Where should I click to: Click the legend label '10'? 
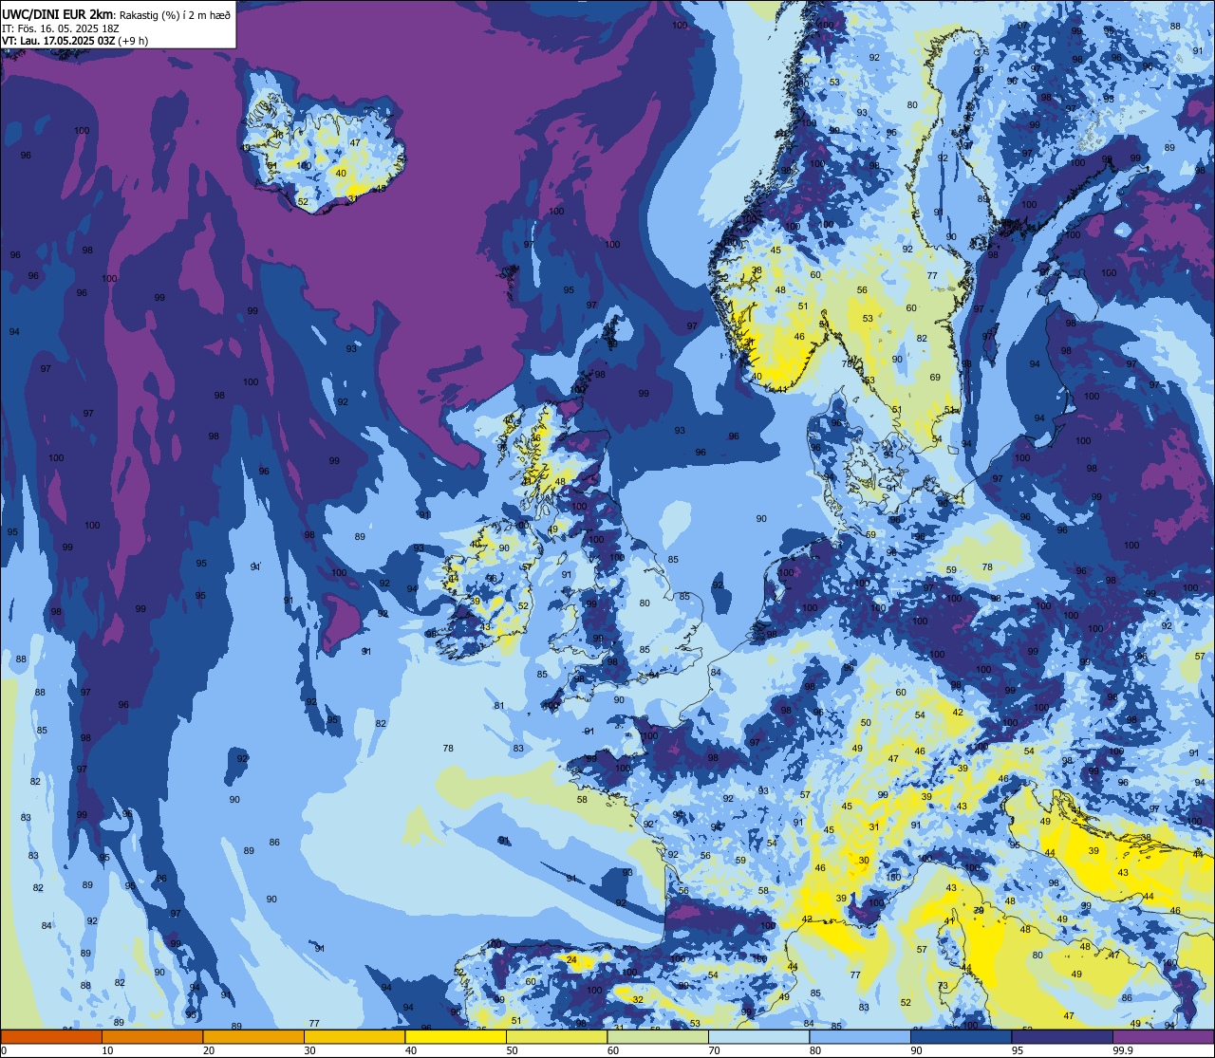(x=107, y=1050)
